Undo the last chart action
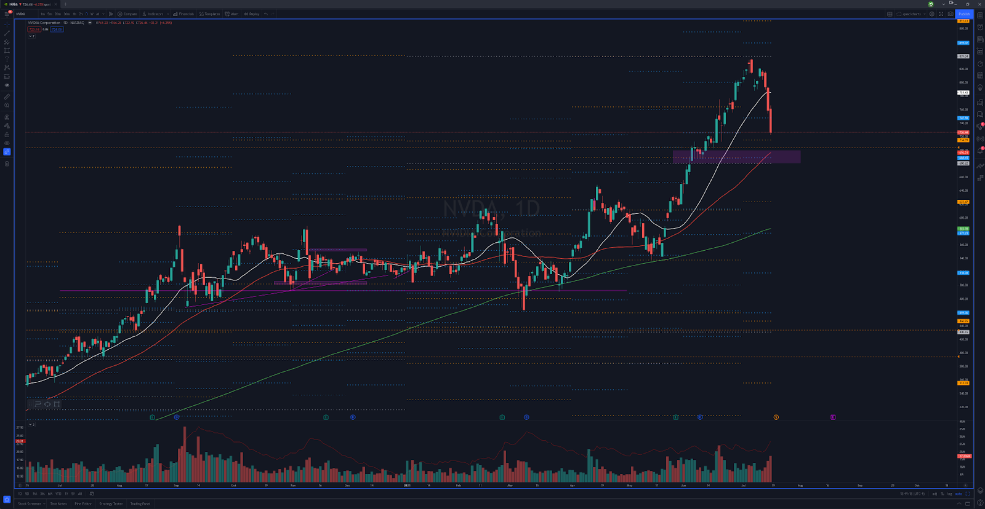This screenshot has height=509, width=985. point(266,14)
